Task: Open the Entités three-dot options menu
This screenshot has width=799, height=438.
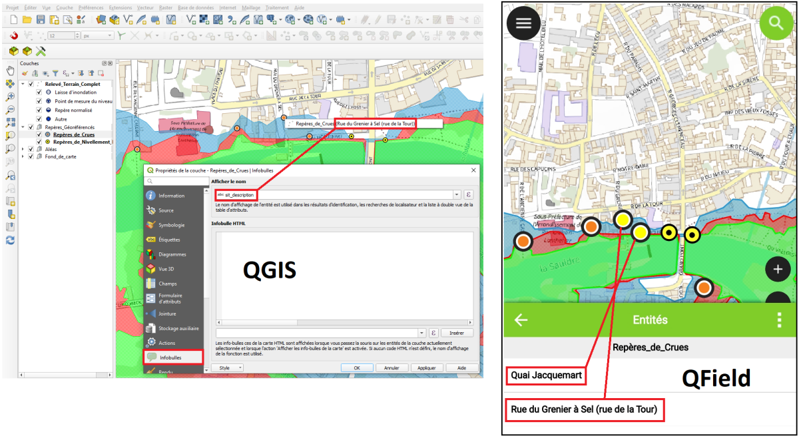Action: (x=780, y=320)
